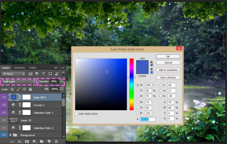227x144 pixels.
Task: Hide the Selective Color 1 layer
Action: click(x=4, y=112)
